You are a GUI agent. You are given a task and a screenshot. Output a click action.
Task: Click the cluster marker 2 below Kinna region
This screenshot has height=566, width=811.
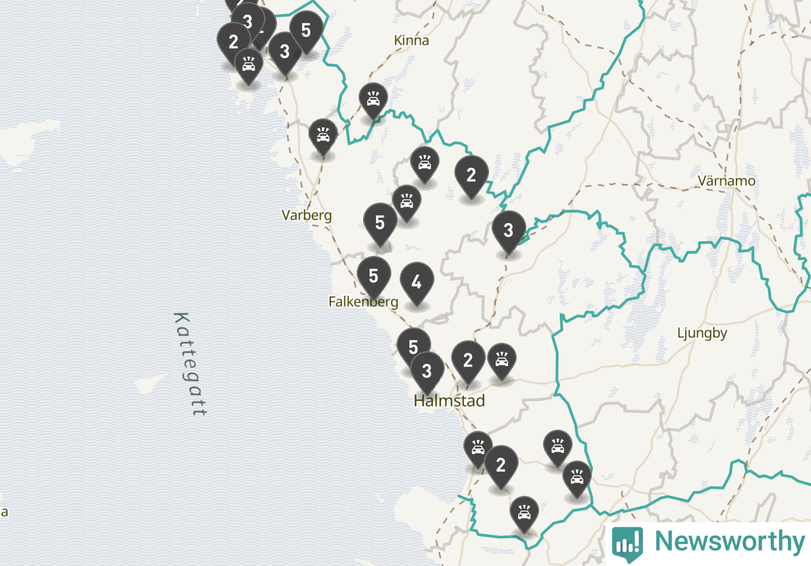pos(471,176)
